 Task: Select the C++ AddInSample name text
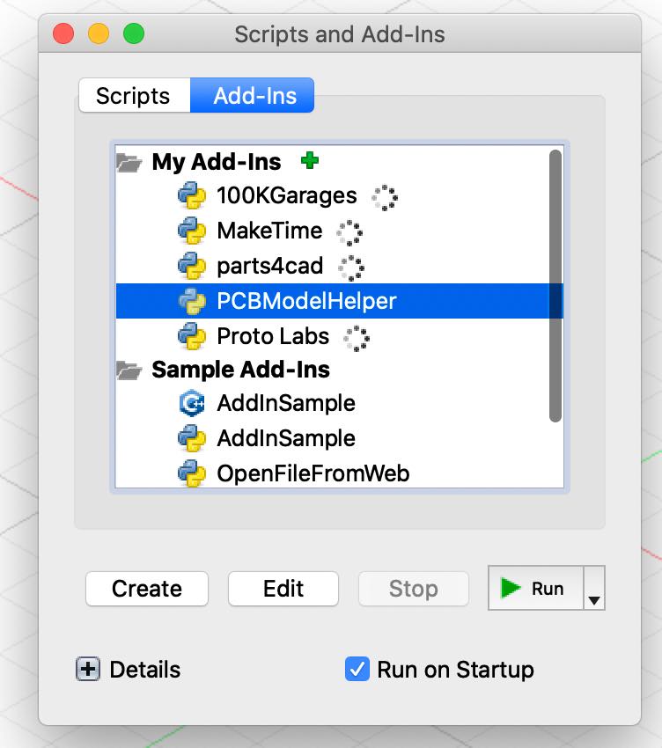(x=286, y=404)
